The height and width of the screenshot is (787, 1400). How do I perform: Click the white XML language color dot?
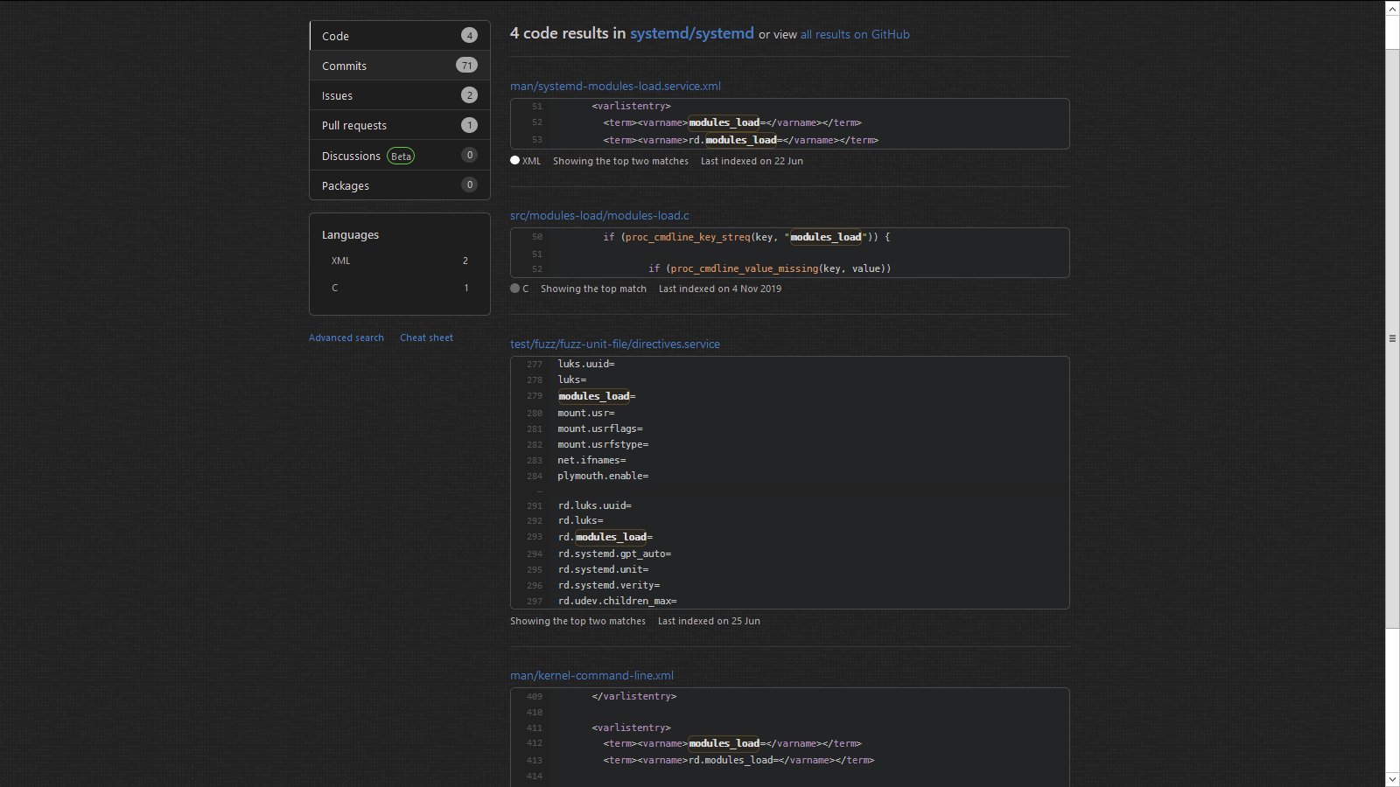pos(514,160)
